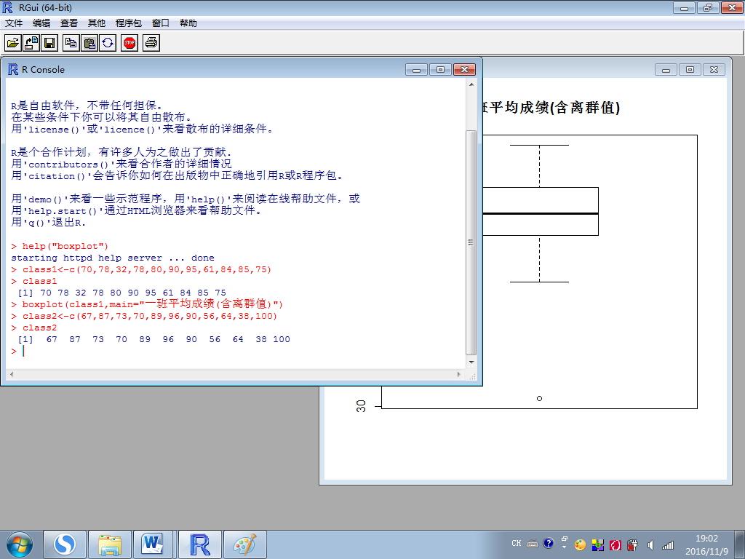Click the Save workspace floppy icon
Image resolution: width=745 pixels, height=559 pixels.
(49, 43)
